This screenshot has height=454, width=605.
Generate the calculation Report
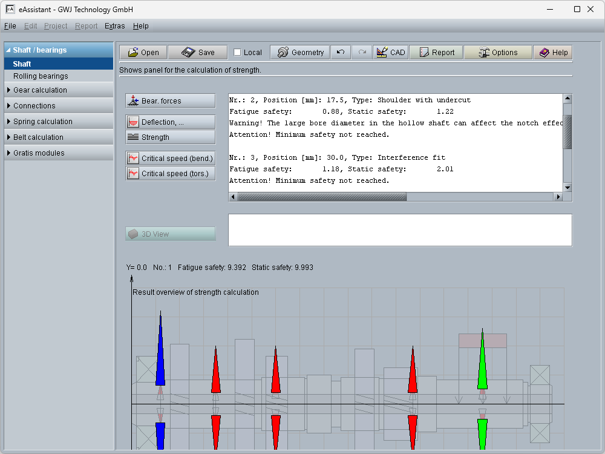click(436, 53)
